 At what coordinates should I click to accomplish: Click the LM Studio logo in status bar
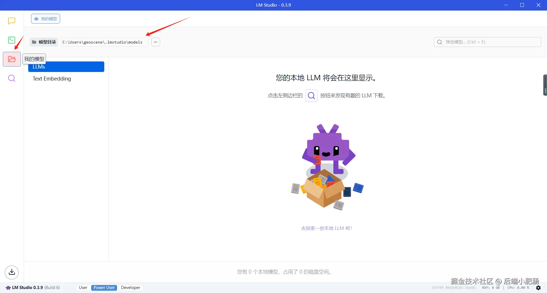point(8,288)
